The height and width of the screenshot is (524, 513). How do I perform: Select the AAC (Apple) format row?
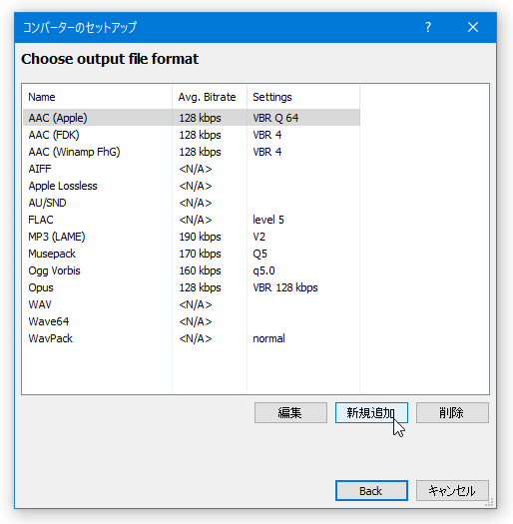tap(192, 118)
